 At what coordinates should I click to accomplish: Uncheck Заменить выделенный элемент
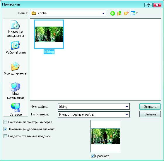tap(5, 129)
